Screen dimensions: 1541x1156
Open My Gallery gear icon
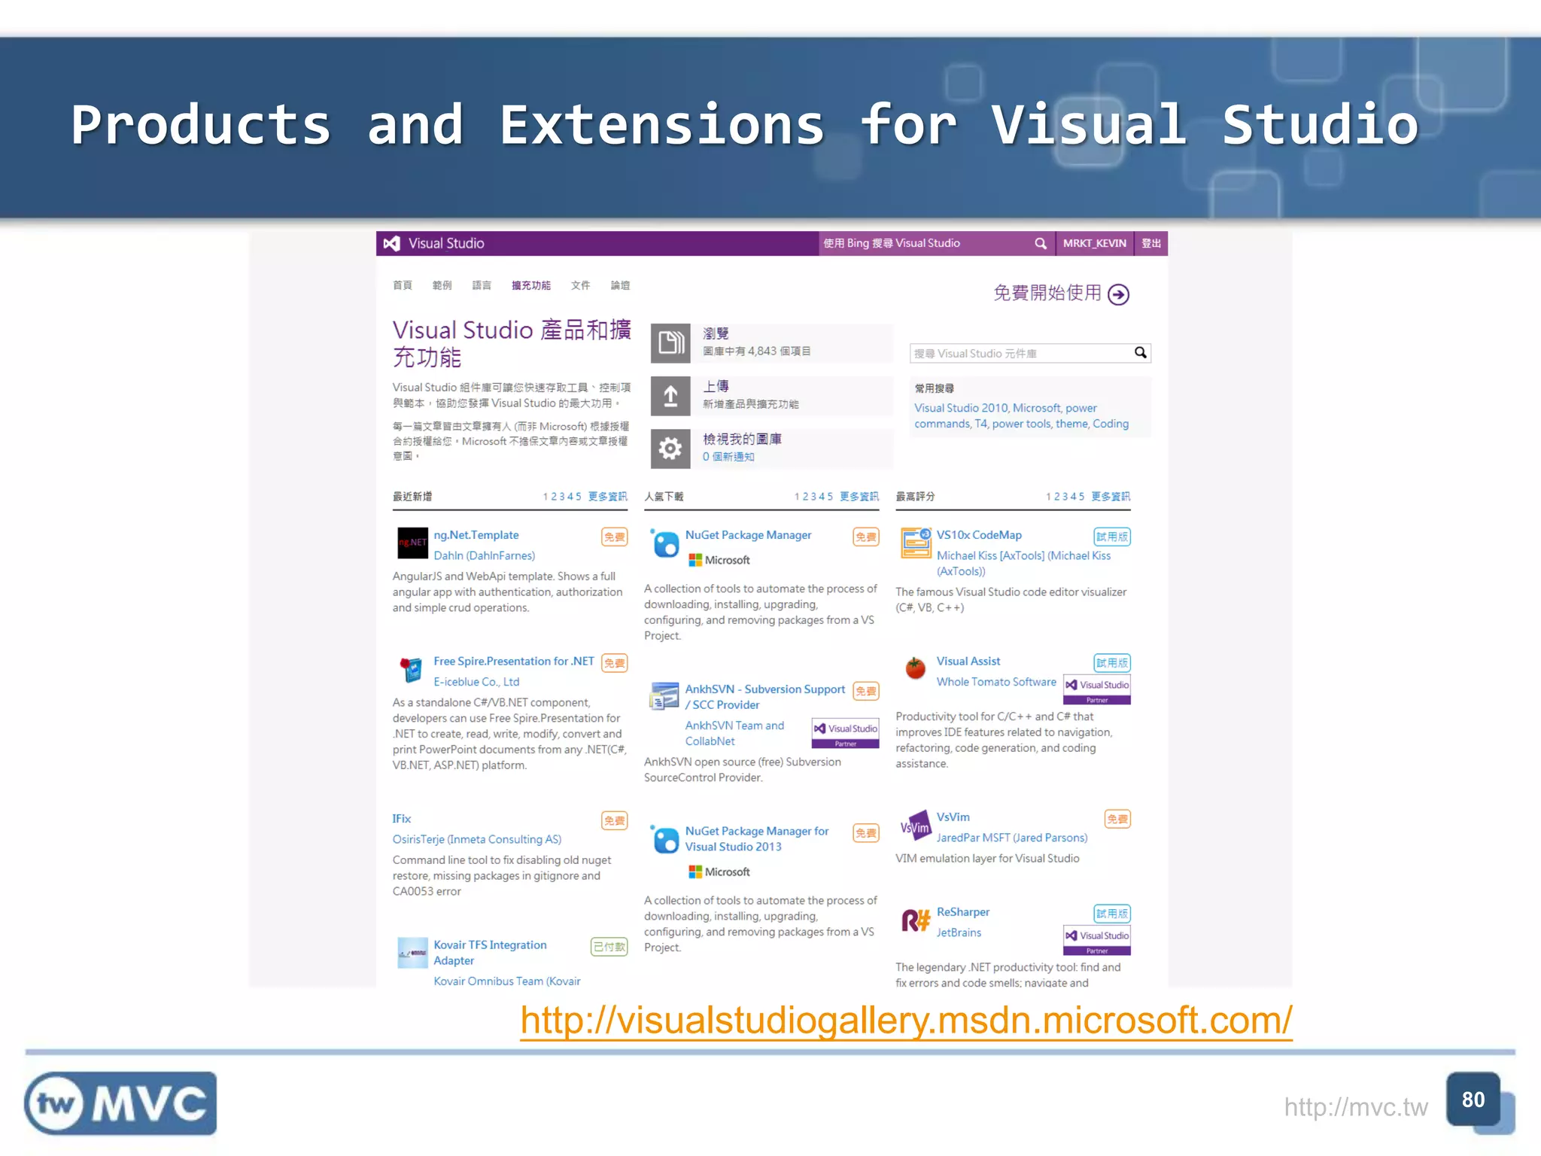coord(670,449)
